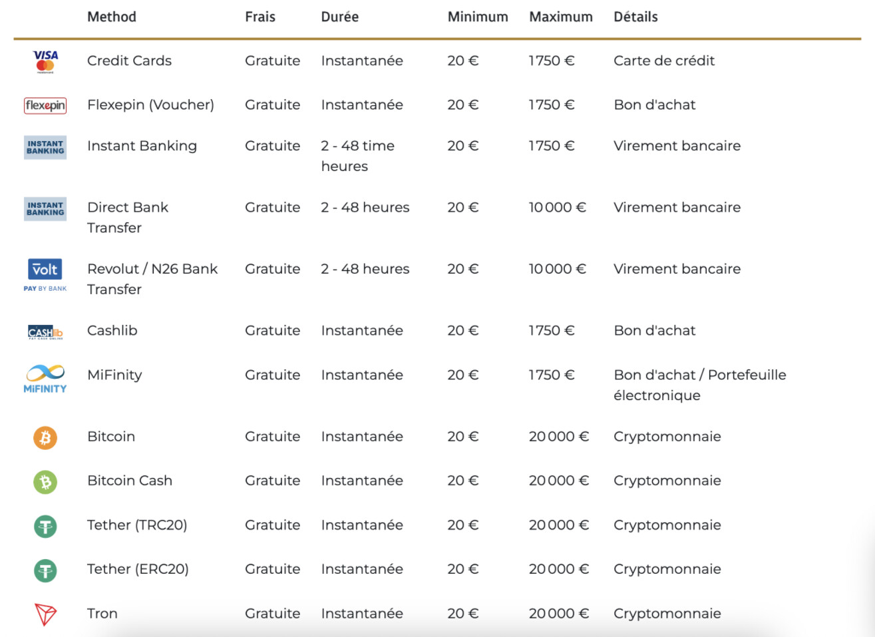Click the green Bitcoin Cash icon
This screenshot has width=875, height=637.
(x=45, y=482)
